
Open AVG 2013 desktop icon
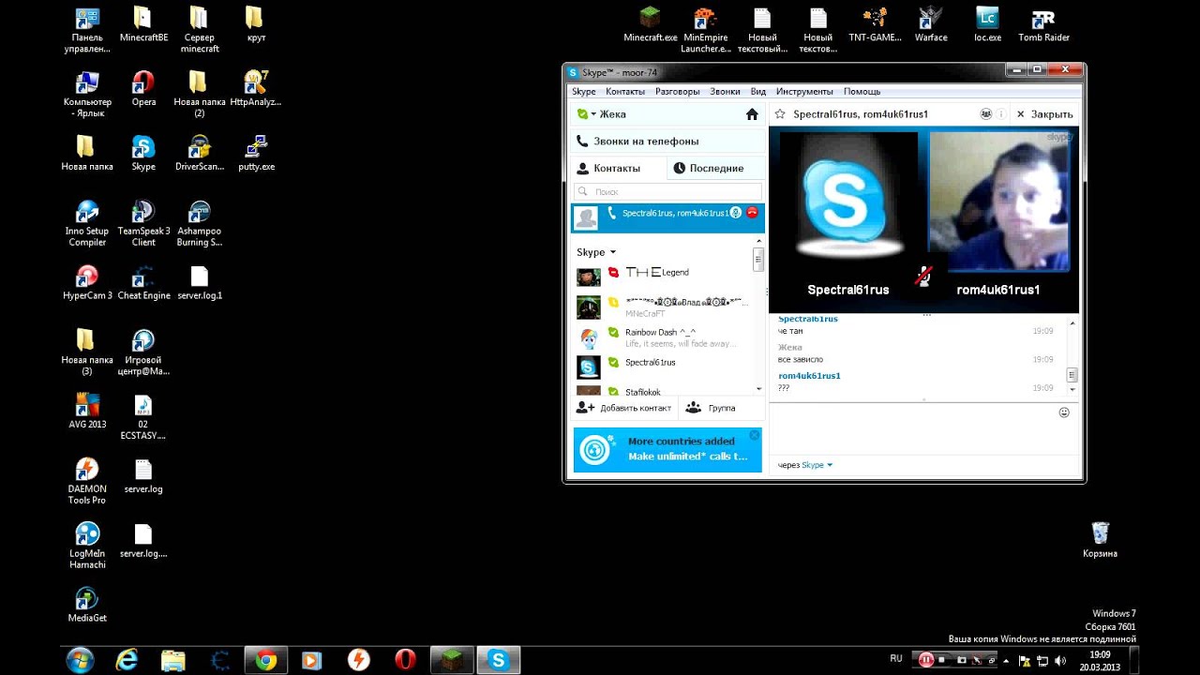(x=87, y=412)
